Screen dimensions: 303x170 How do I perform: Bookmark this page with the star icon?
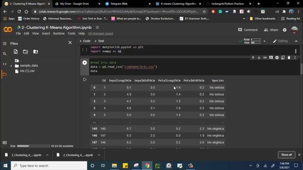[x=204, y=11]
